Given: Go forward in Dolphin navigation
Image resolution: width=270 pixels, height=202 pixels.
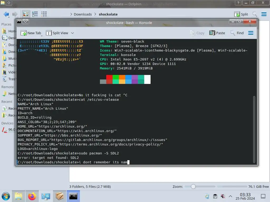Looking at the screenshot, I should tap(15, 14).
